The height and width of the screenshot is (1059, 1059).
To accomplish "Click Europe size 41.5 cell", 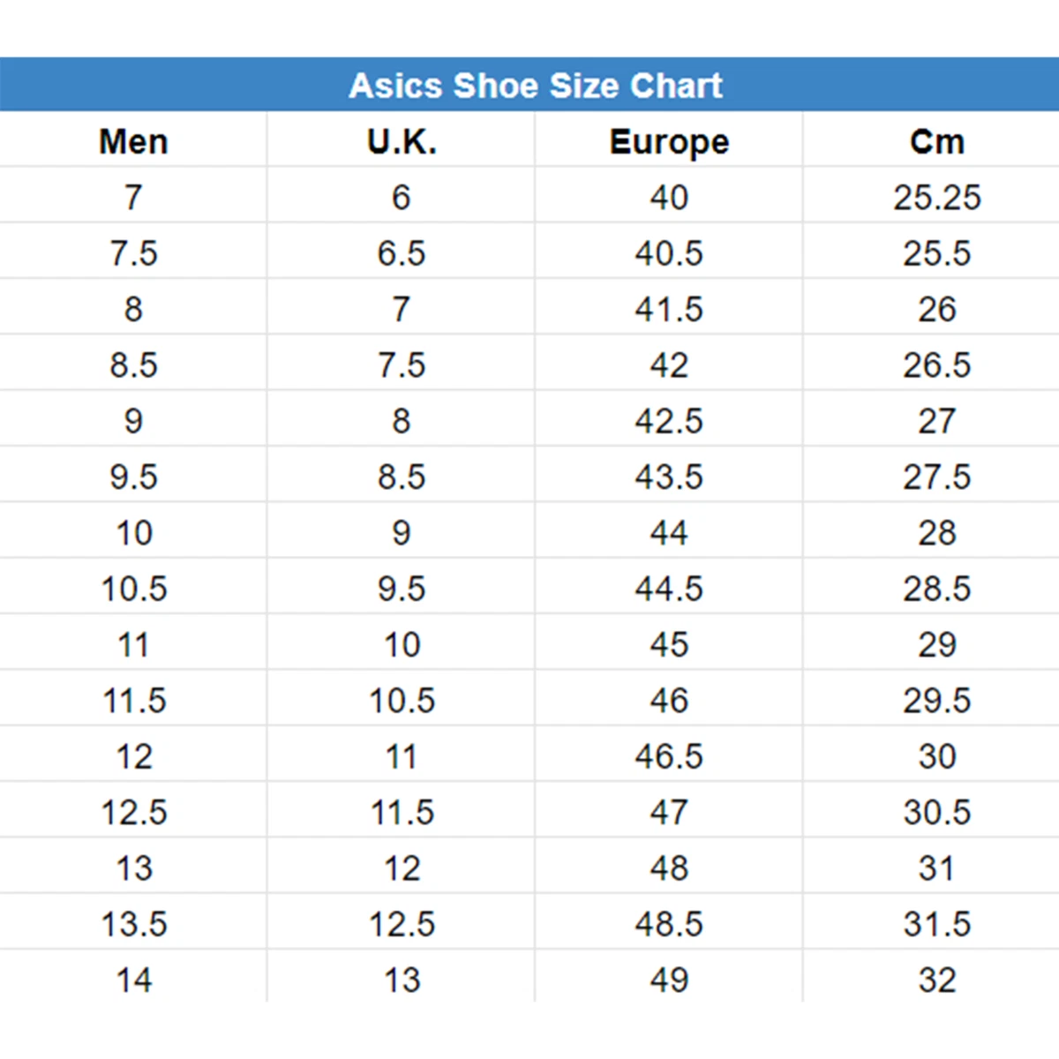I will [669, 309].
